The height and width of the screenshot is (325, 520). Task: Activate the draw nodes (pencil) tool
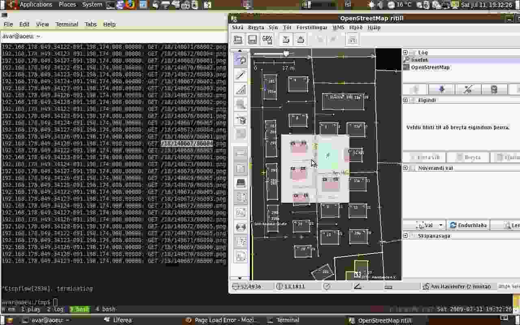[241, 75]
